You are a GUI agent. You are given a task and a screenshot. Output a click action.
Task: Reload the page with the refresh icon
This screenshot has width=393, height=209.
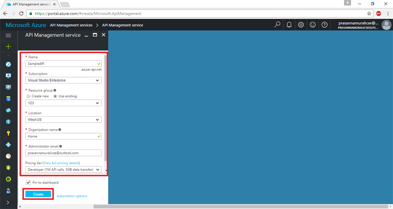21,13
